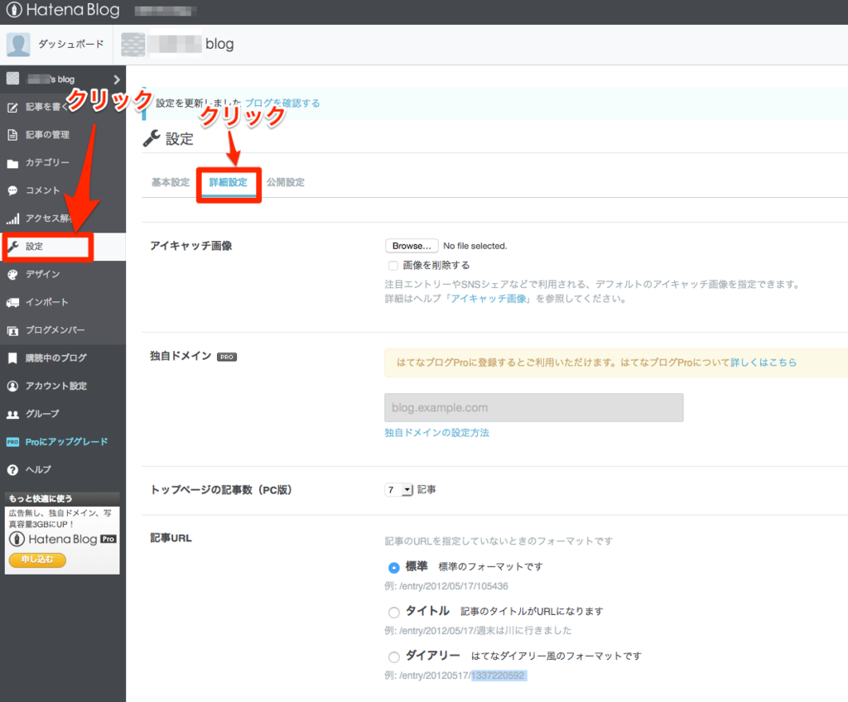
Task: Open ダッシュボード in the header
Action: 71,45
